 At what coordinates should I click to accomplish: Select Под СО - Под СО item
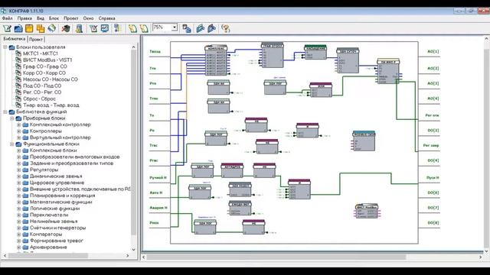42,86
